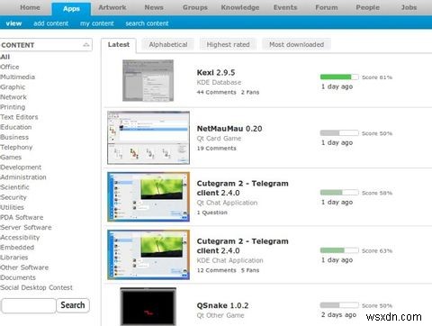
Task: Open search content in the blue bar
Action: pos(147,23)
